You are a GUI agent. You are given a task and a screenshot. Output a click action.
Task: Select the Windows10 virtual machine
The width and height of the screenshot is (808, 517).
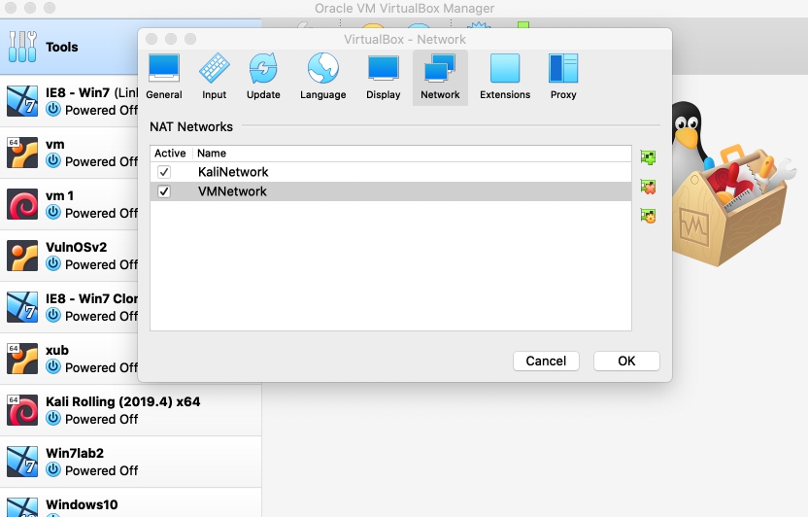tap(130, 502)
